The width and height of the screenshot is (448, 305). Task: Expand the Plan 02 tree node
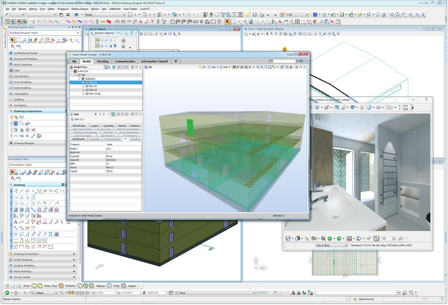pyautogui.click(x=83, y=86)
